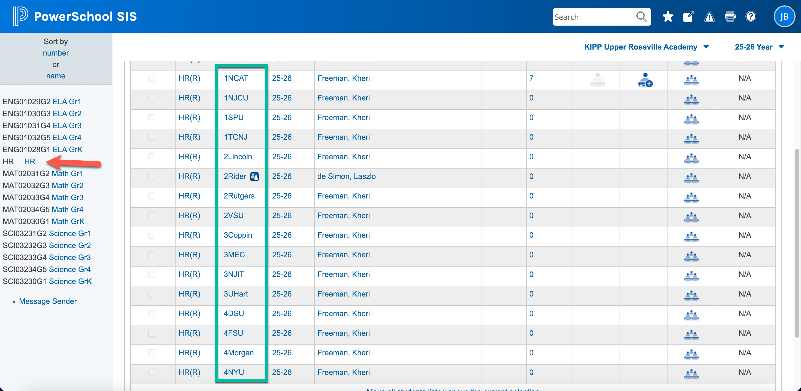Click the print roster icon for 1NCAT
The width and height of the screenshot is (801, 391).
(x=598, y=80)
